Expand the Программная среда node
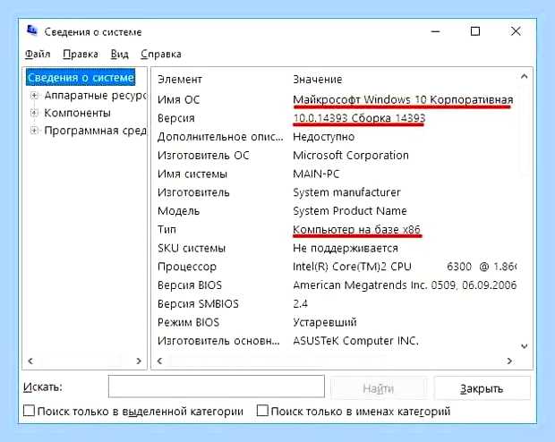Viewport: 555px width, 442px height. (x=34, y=131)
